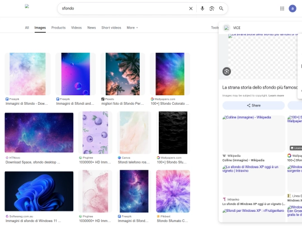
Task: Go to the News tab
Action: (92, 28)
